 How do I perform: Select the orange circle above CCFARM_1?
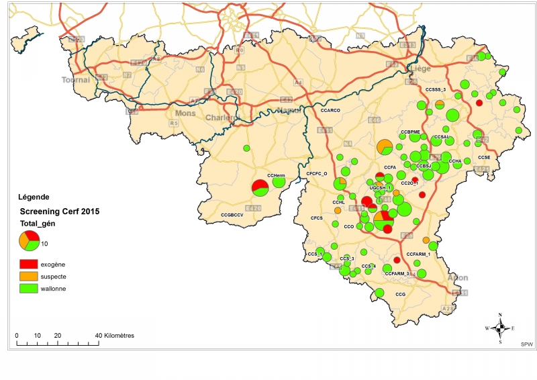426,240
